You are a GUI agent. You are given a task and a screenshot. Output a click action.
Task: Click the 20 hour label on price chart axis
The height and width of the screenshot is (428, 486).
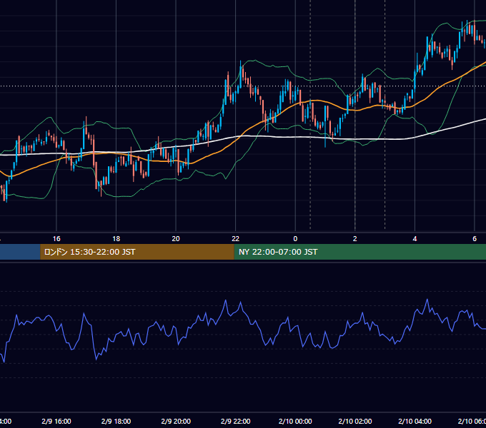tap(176, 239)
